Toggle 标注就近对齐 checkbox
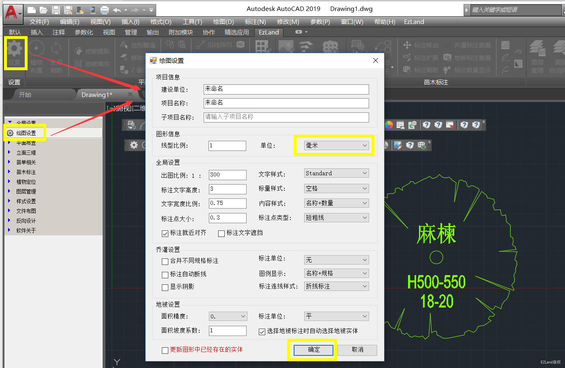This screenshot has height=368, width=565. coord(165,233)
